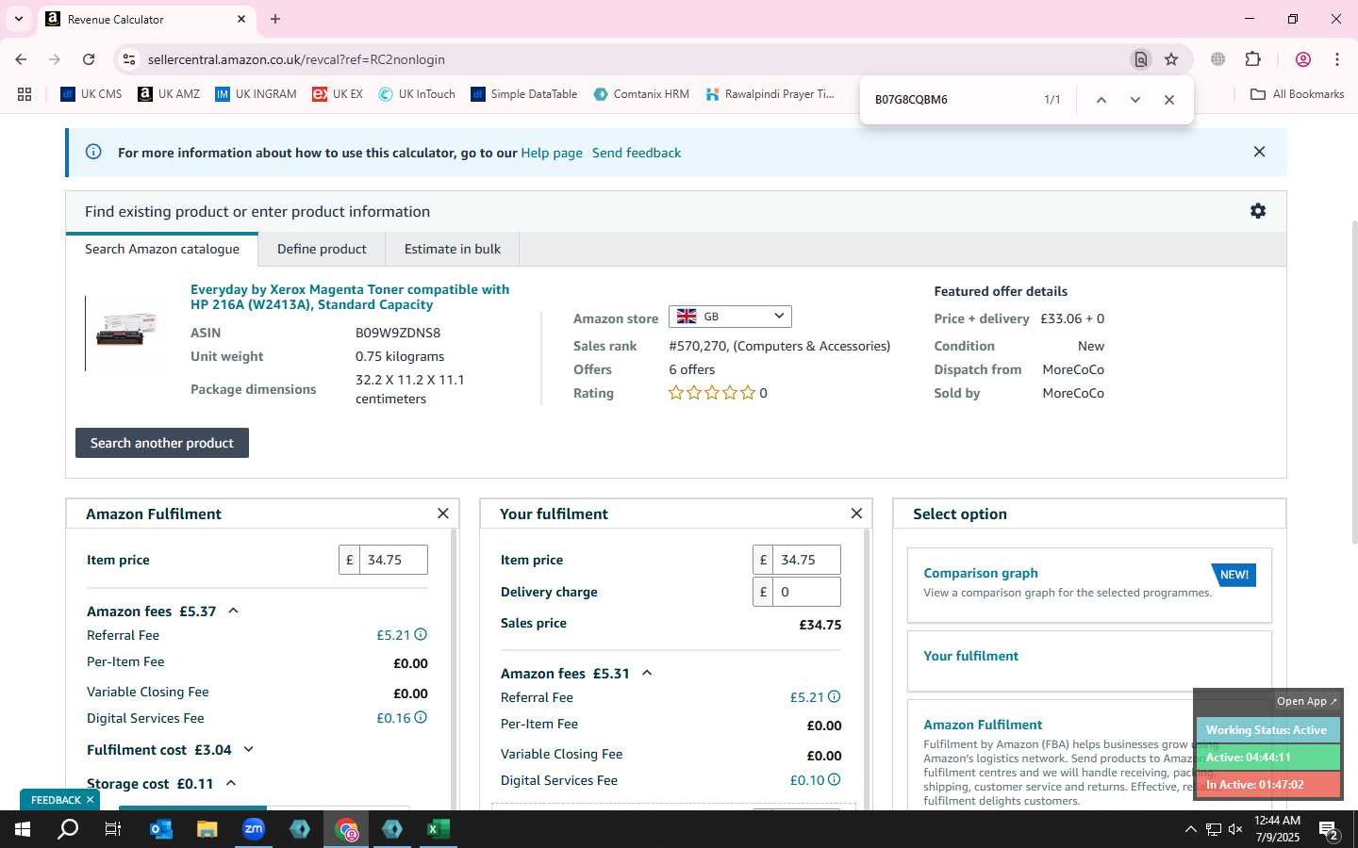The image size is (1358, 848).
Task: Open Zoom from the taskbar
Action: coord(254,829)
